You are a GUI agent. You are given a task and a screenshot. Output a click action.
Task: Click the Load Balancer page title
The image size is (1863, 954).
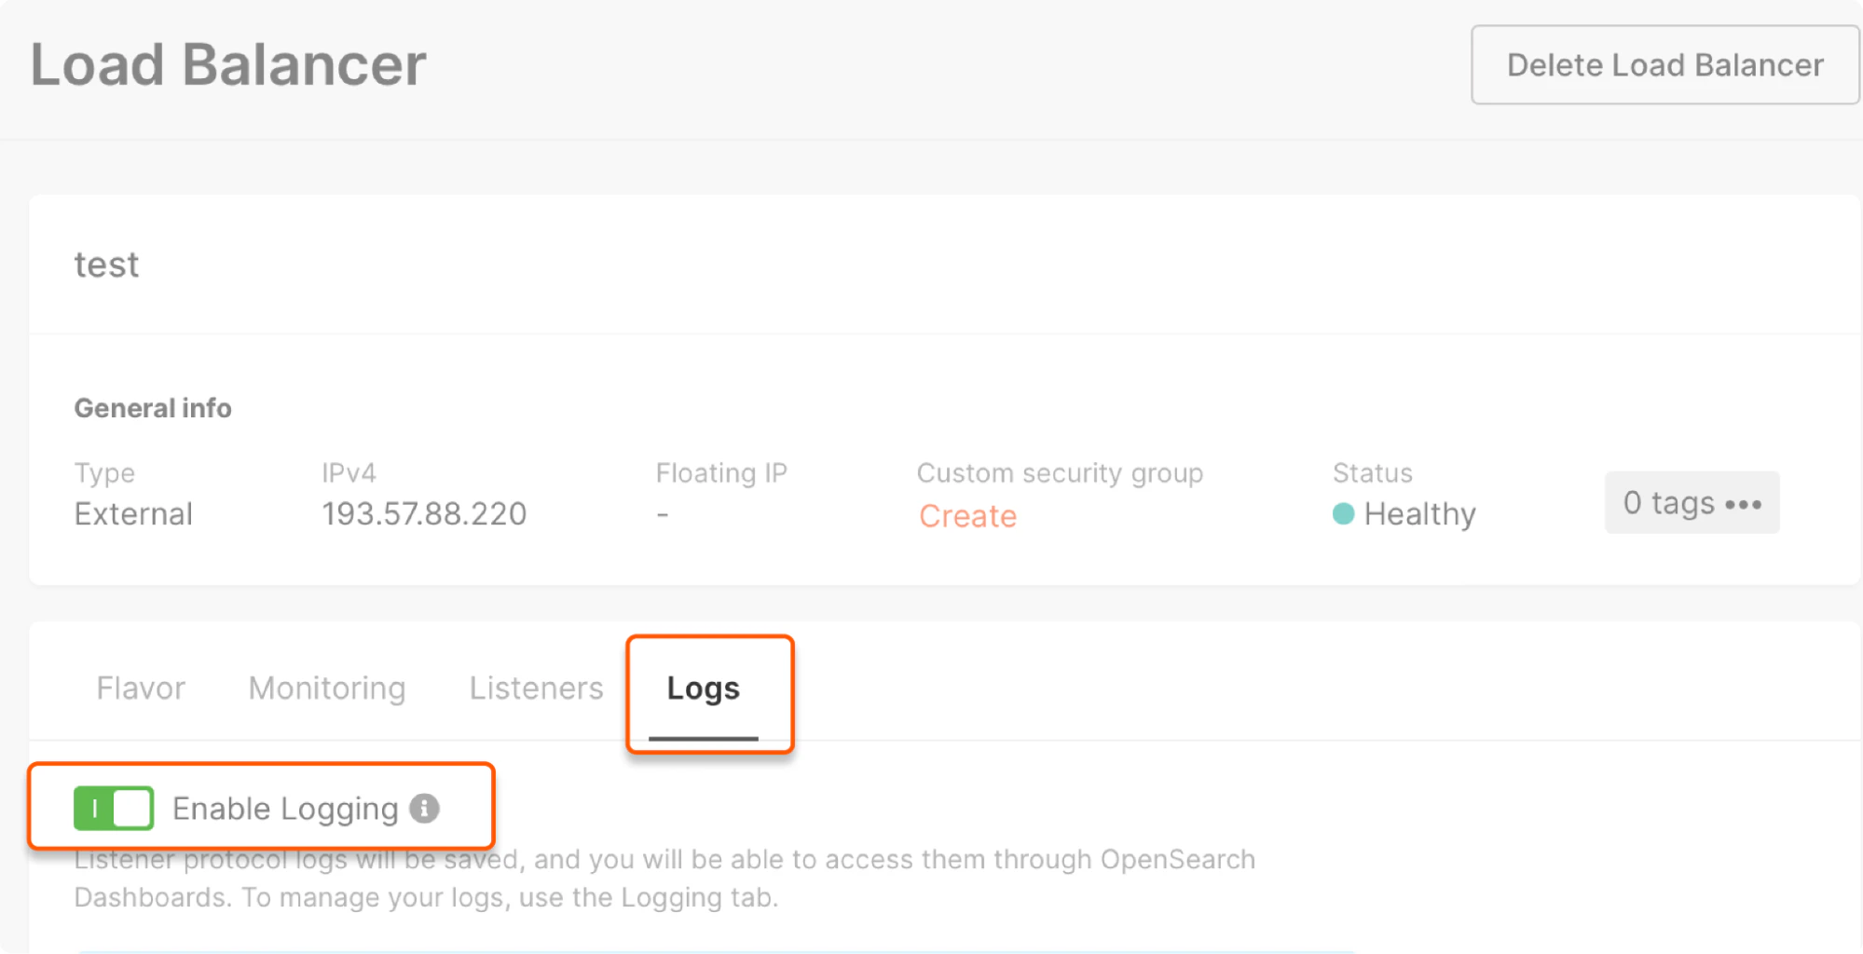[x=226, y=63]
